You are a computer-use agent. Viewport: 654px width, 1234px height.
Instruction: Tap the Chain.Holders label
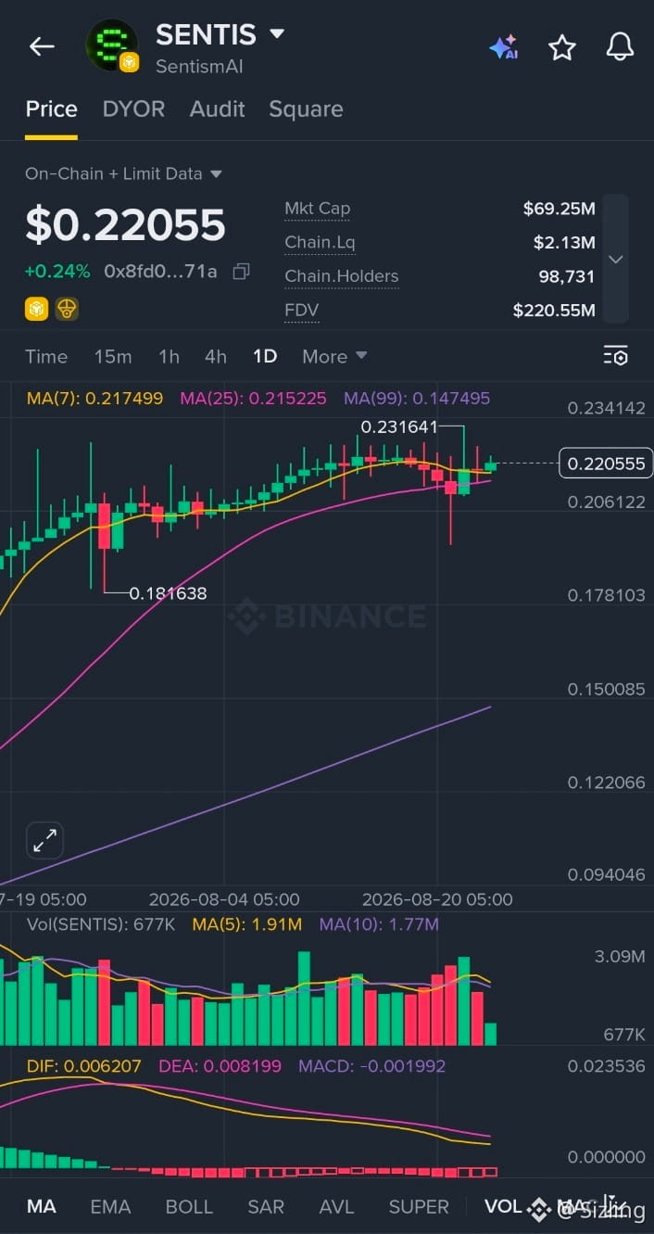pos(342,276)
